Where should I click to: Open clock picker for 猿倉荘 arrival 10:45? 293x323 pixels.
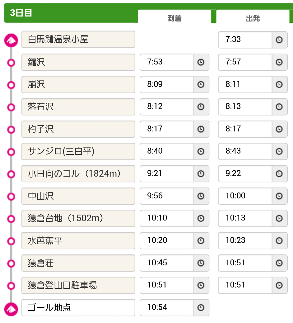click(201, 263)
